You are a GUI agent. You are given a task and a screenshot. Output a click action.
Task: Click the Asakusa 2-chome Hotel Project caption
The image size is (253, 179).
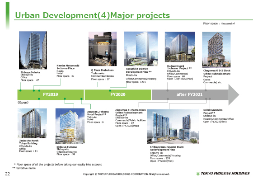(x=98, y=113)
